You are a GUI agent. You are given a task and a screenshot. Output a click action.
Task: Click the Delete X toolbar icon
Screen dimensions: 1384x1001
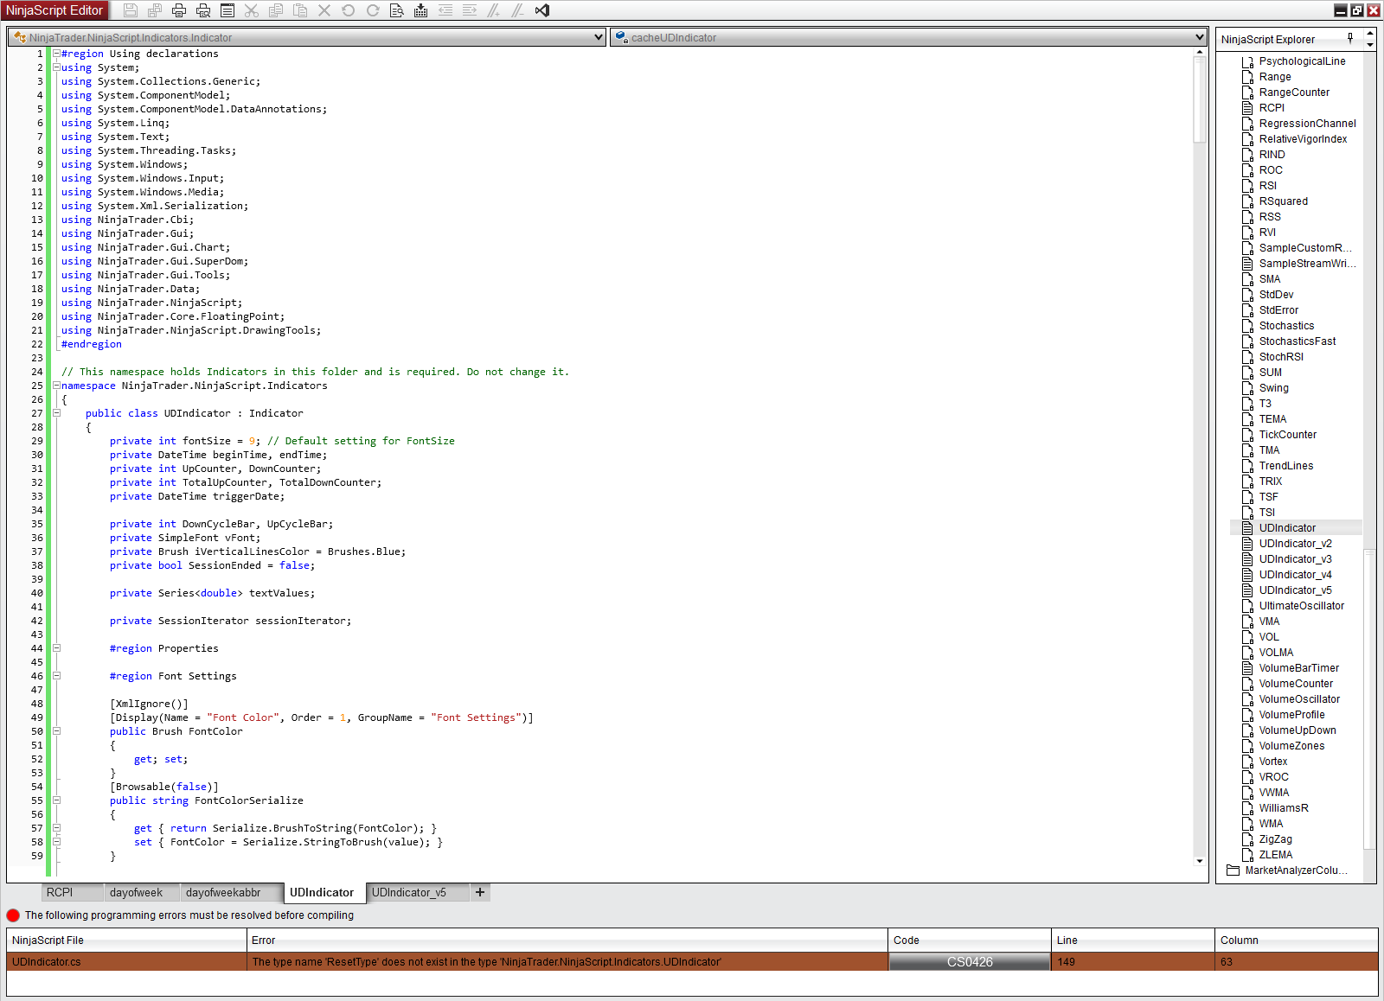pos(324,10)
